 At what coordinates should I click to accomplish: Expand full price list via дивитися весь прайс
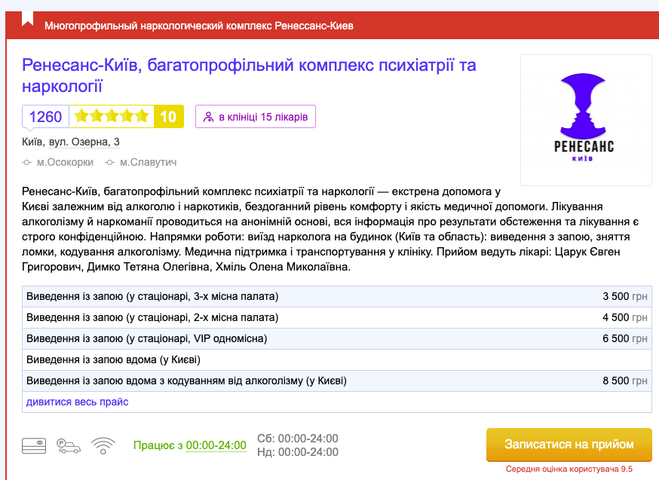pyautogui.click(x=77, y=402)
